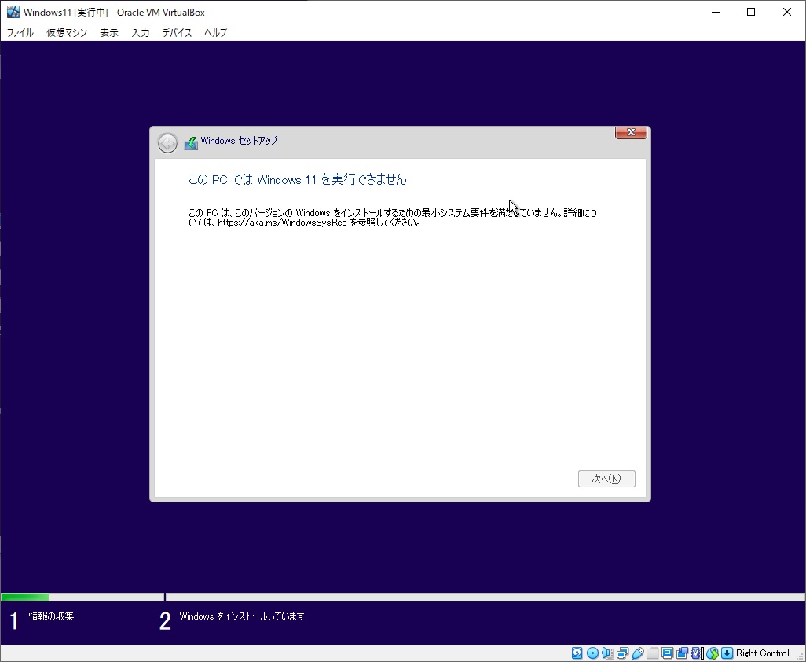This screenshot has width=806, height=662.
Task: Open the ファイル menu
Action: pos(20,32)
